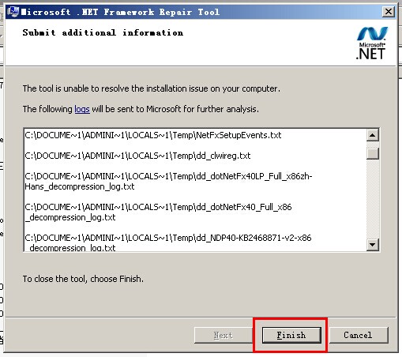Close the .NET Framework Repair Tool dialog
Screen dimensions: 402x357
pos(389,12)
